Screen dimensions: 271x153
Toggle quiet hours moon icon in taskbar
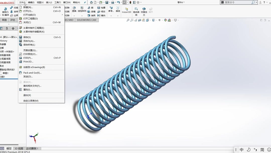click(248, 150)
